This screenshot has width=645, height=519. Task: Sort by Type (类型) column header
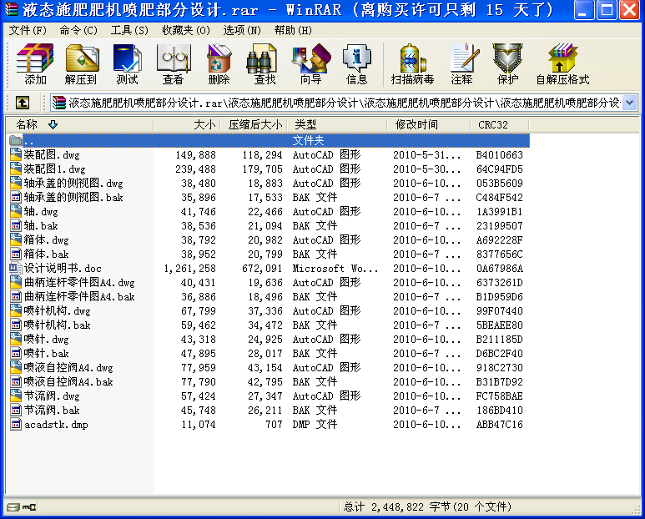click(x=337, y=124)
